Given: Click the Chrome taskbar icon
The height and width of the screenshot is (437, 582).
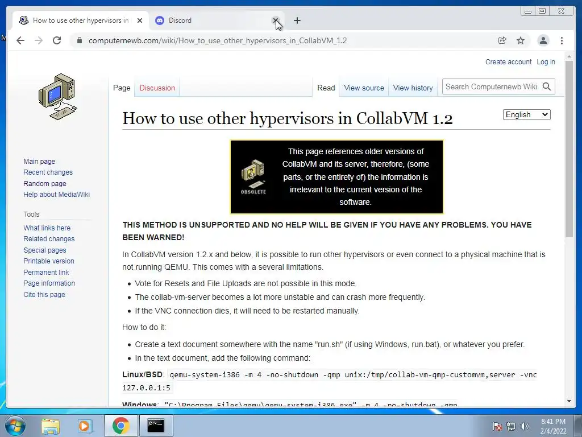Looking at the screenshot, I should click(x=120, y=426).
